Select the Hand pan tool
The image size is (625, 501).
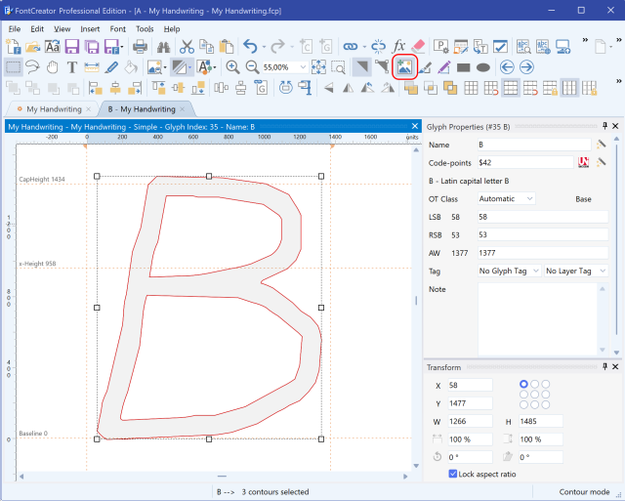[x=53, y=67]
